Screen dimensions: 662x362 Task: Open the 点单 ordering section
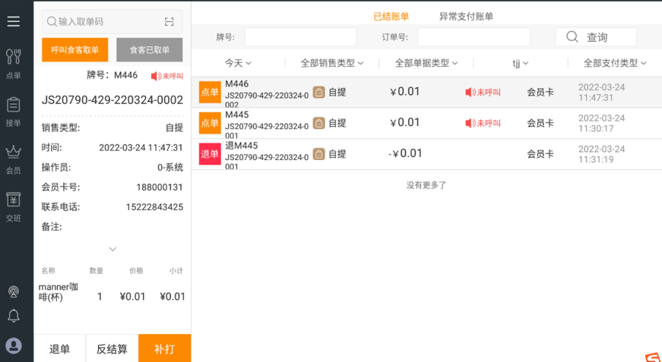tap(14, 64)
